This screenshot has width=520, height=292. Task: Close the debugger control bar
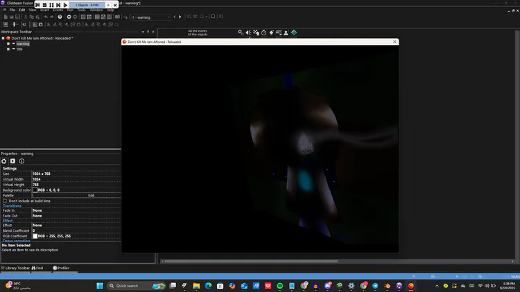point(115,5)
